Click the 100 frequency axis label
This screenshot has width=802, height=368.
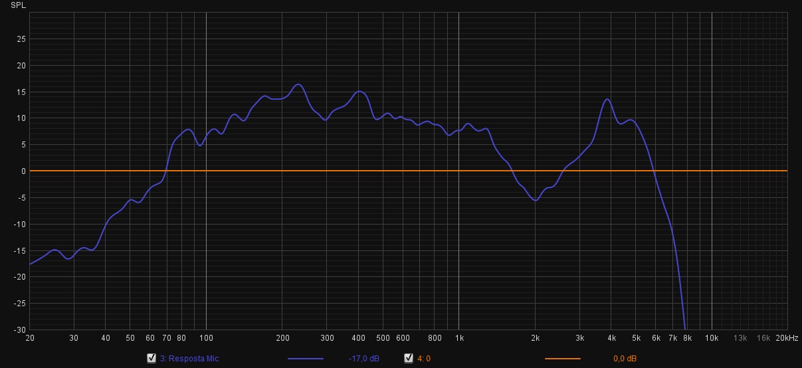[206, 338]
